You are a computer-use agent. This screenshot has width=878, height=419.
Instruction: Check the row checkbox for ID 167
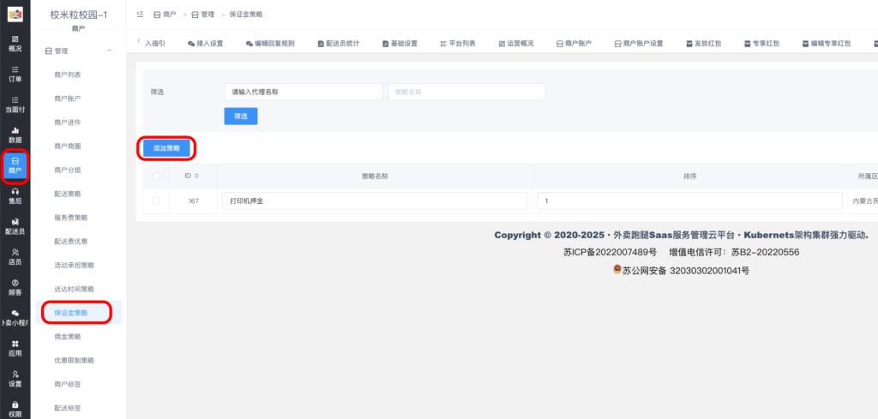(156, 201)
